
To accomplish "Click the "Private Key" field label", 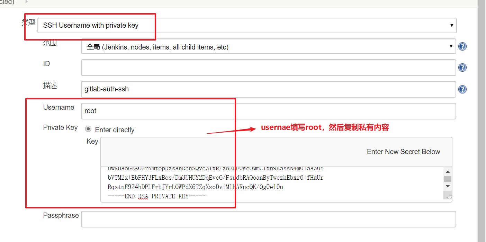I will coord(60,127).
